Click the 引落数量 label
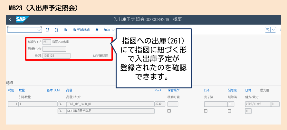 tap(25, 97)
